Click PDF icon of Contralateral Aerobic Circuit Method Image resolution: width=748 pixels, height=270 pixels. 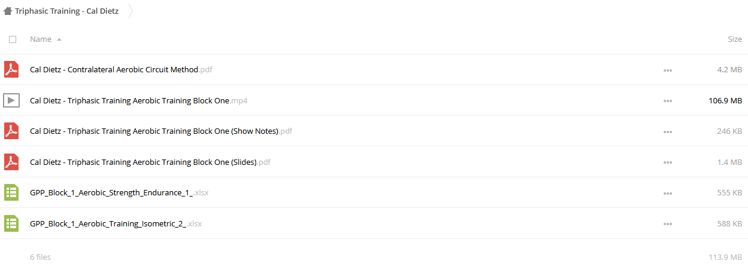[11, 69]
